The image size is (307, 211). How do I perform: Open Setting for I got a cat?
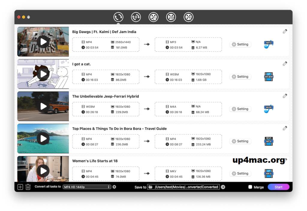pyautogui.click(x=240, y=77)
